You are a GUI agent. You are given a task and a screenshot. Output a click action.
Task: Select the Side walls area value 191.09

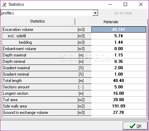coord(119,106)
